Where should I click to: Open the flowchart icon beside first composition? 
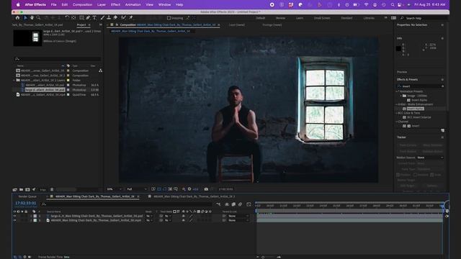click(x=101, y=71)
